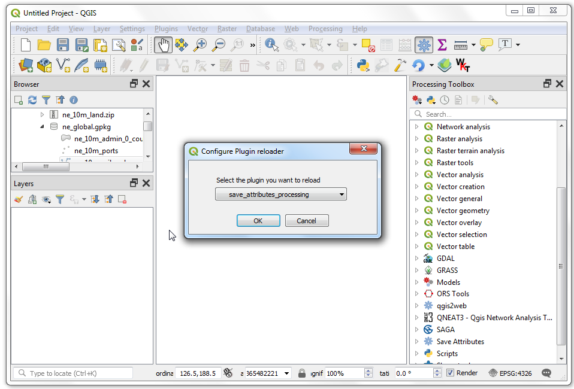Open Data Source Manager icon
This screenshot has height=389, width=574.
click(x=26, y=65)
